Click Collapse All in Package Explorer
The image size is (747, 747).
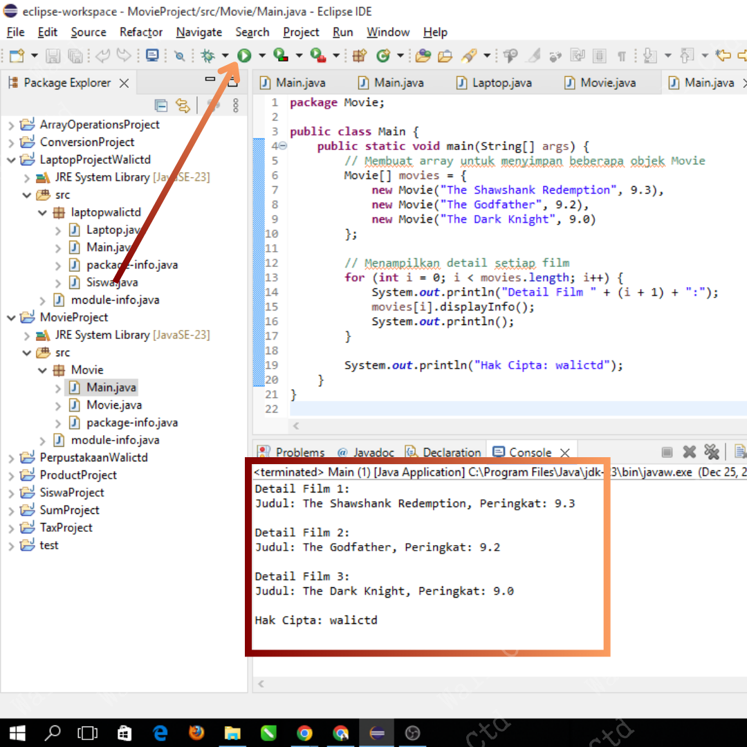click(161, 105)
